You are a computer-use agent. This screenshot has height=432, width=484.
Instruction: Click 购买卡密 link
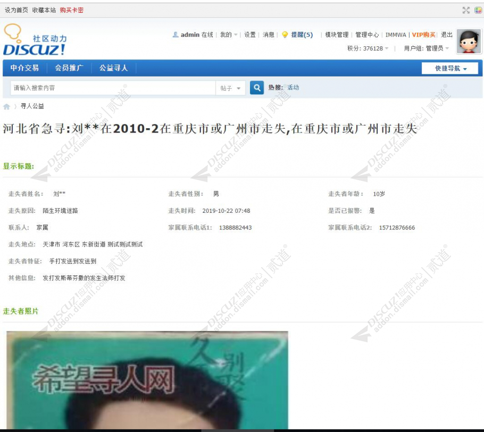pyautogui.click(x=72, y=10)
